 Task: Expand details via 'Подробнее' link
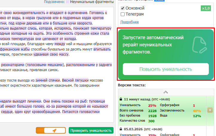129,22
